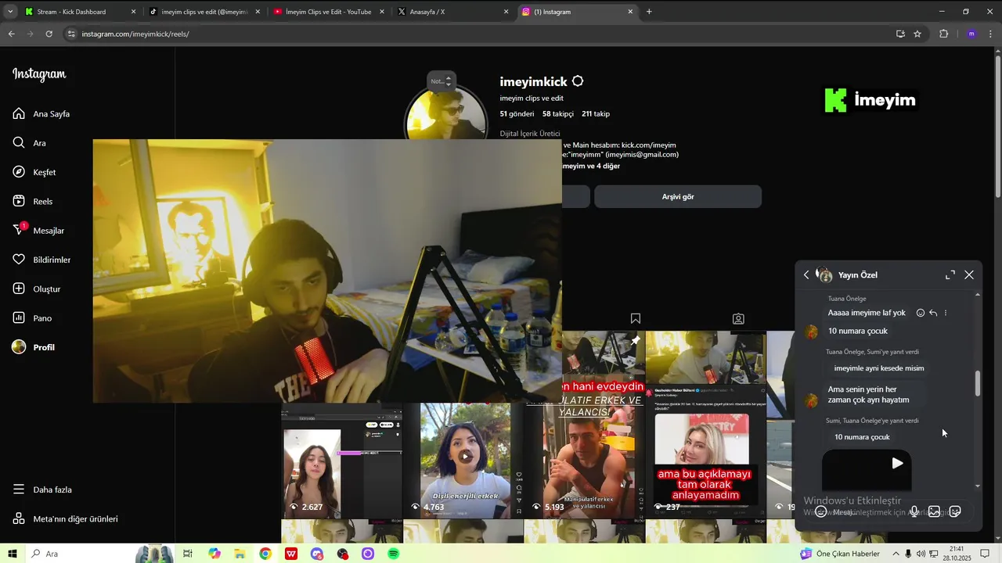View site information icon in address bar
Image resolution: width=1002 pixels, height=563 pixels.
click(71, 34)
